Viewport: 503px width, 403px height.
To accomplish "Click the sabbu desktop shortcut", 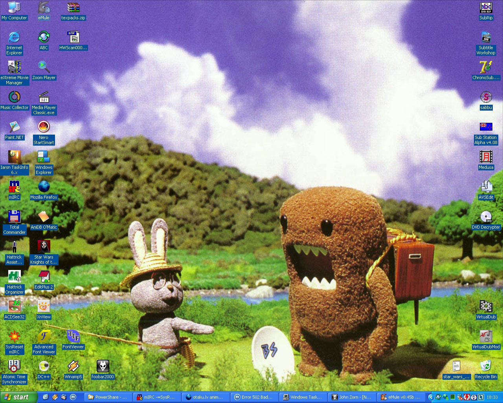I will [486, 100].
